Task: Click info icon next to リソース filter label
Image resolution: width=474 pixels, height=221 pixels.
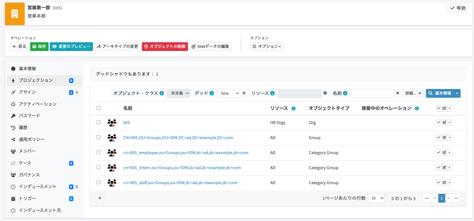Action: pos(272,93)
